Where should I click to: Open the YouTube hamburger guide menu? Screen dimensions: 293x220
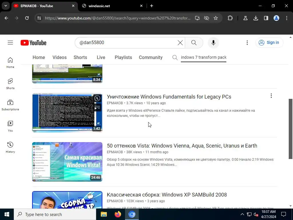(x=10, y=43)
